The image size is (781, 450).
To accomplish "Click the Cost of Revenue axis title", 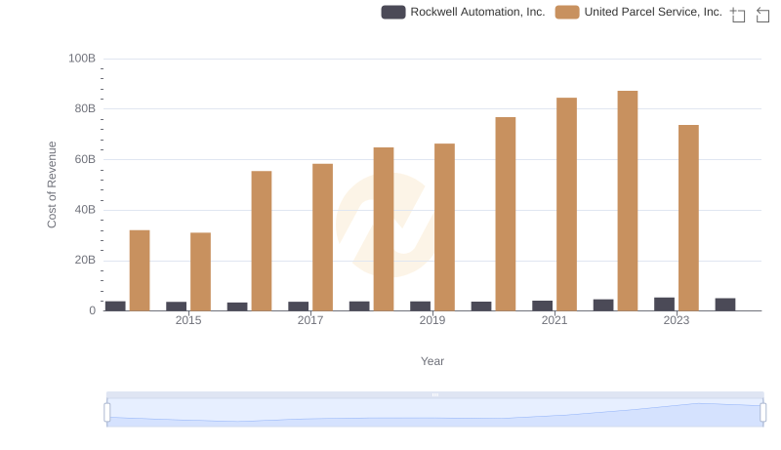I will tap(52, 184).
